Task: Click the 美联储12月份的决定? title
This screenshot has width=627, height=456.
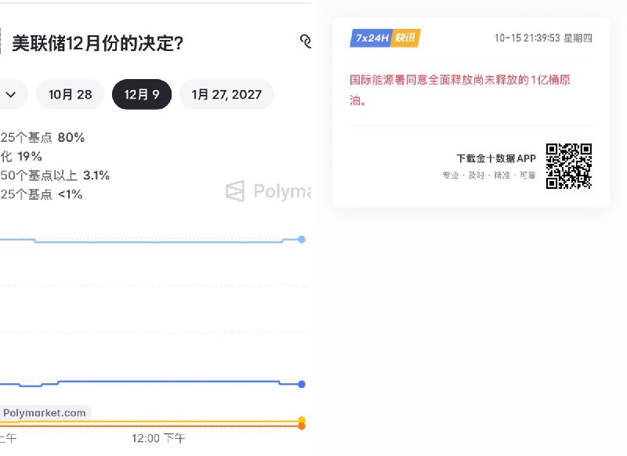Action: 97,43
